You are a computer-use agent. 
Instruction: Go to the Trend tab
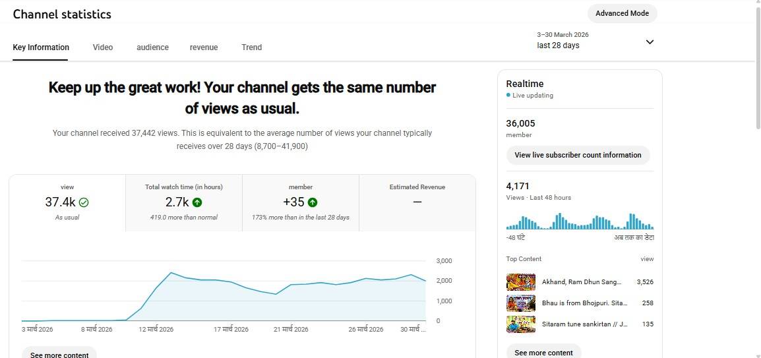click(x=251, y=47)
